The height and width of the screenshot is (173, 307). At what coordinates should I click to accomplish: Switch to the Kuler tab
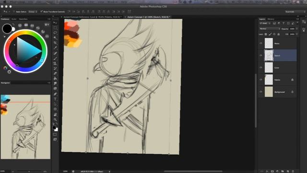pyautogui.click(x=14, y=19)
